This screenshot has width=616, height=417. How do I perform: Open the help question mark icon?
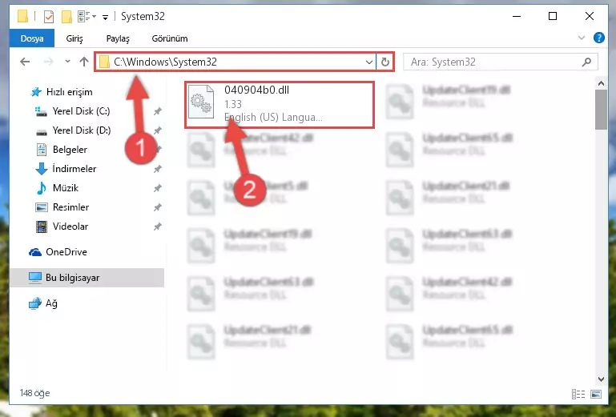pyautogui.click(x=598, y=38)
